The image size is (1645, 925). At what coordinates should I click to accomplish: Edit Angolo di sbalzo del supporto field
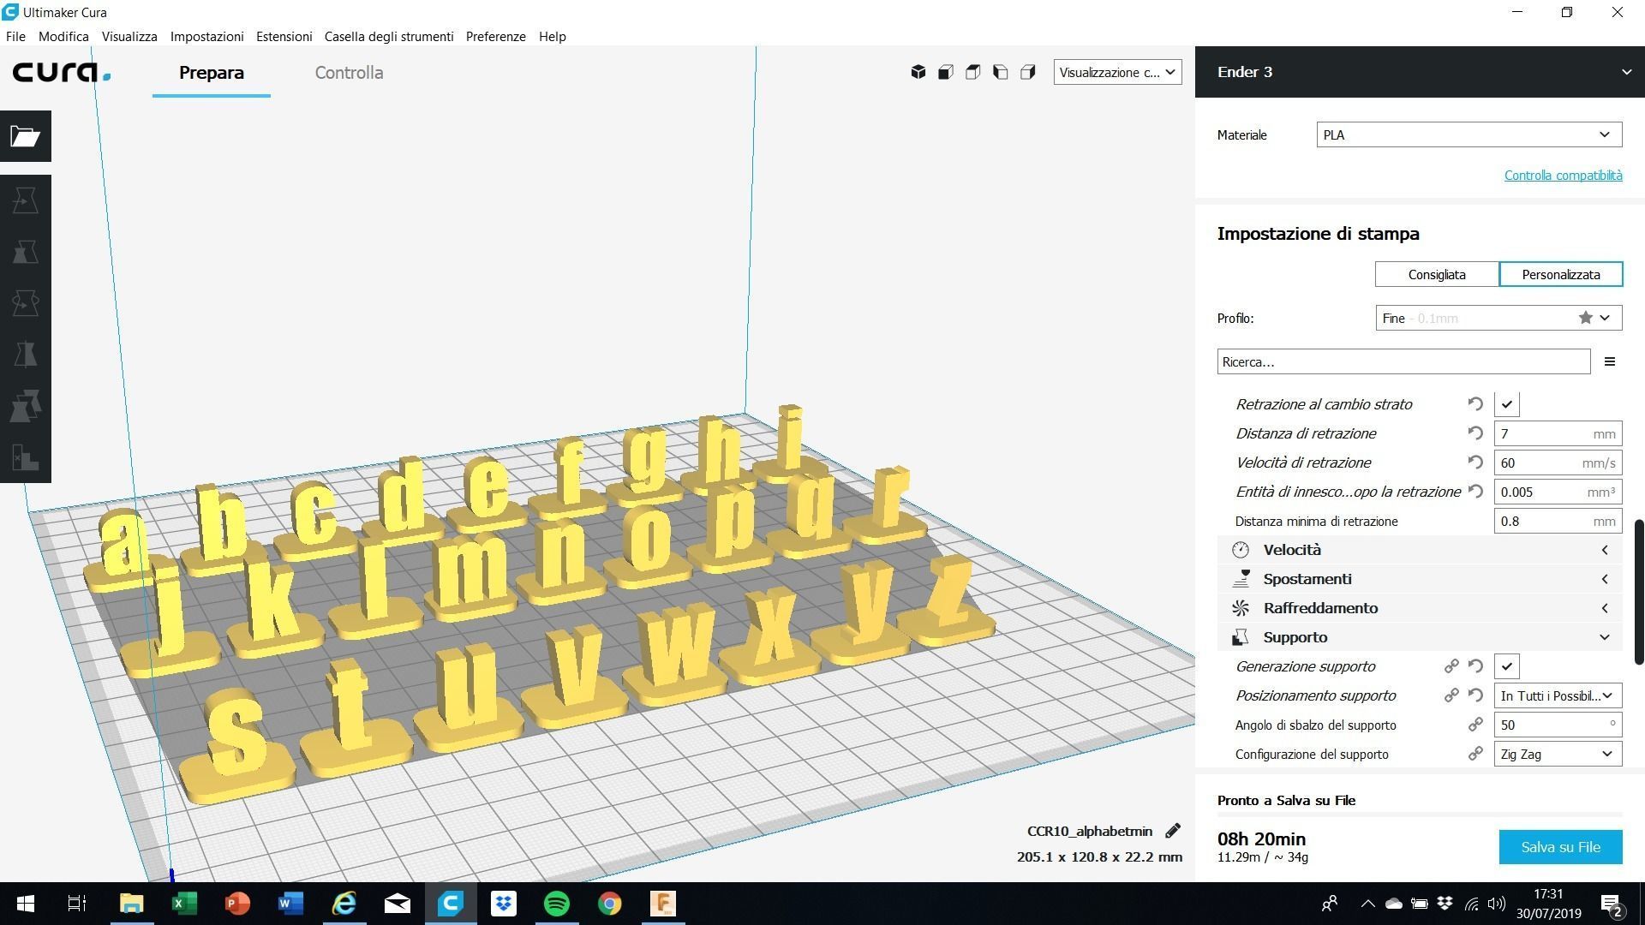click(x=1558, y=725)
